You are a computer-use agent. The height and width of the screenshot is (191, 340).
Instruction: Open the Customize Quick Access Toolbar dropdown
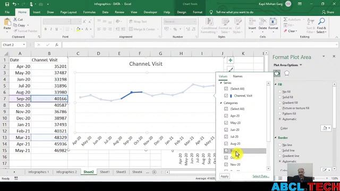(x=48, y=4)
